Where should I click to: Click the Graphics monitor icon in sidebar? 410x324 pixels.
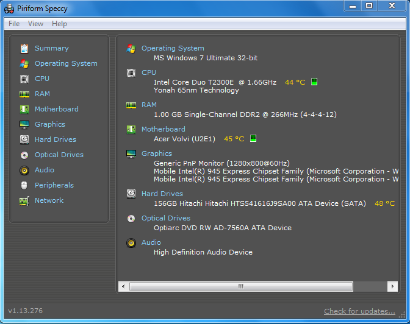click(24, 124)
